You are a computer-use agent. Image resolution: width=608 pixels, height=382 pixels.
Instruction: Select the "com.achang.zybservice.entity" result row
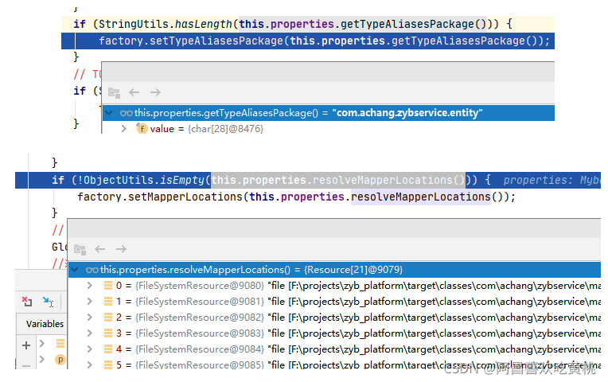tap(329, 113)
